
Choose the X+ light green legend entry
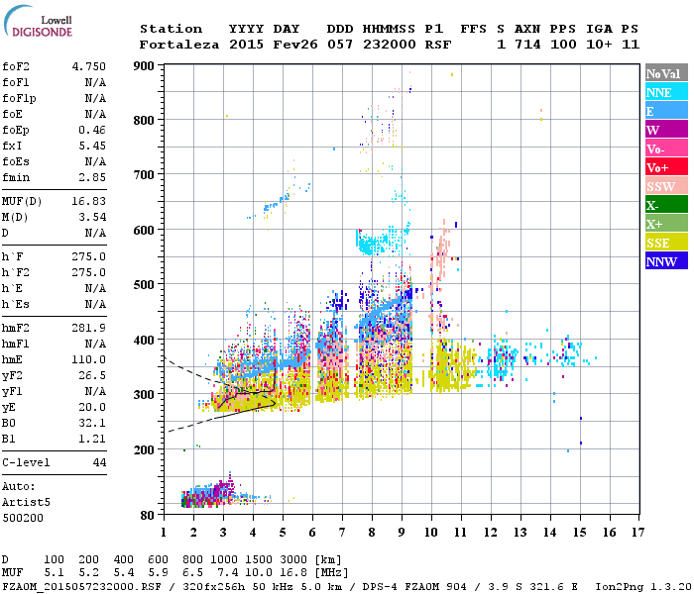665,224
